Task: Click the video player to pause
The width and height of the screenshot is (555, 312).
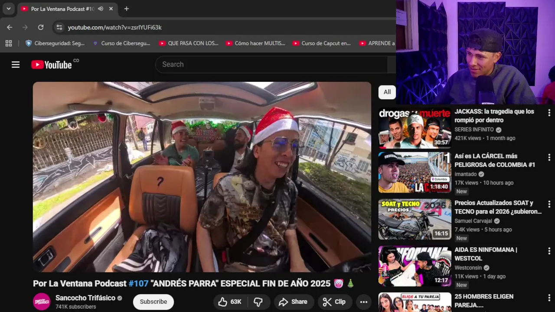Action: click(x=202, y=177)
